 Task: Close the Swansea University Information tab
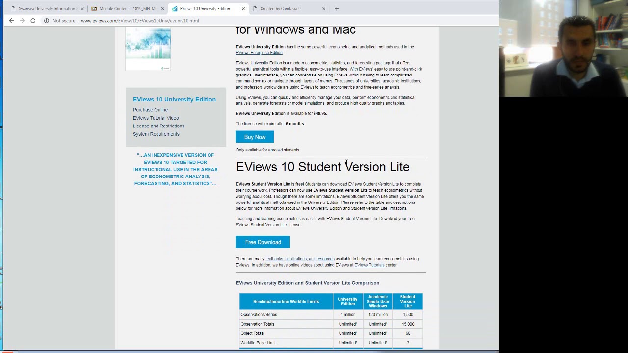(82, 9)
